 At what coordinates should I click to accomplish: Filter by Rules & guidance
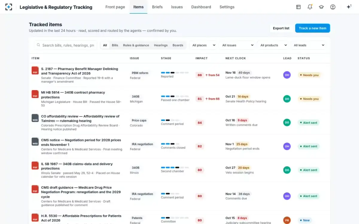click(x=136, y=45)
